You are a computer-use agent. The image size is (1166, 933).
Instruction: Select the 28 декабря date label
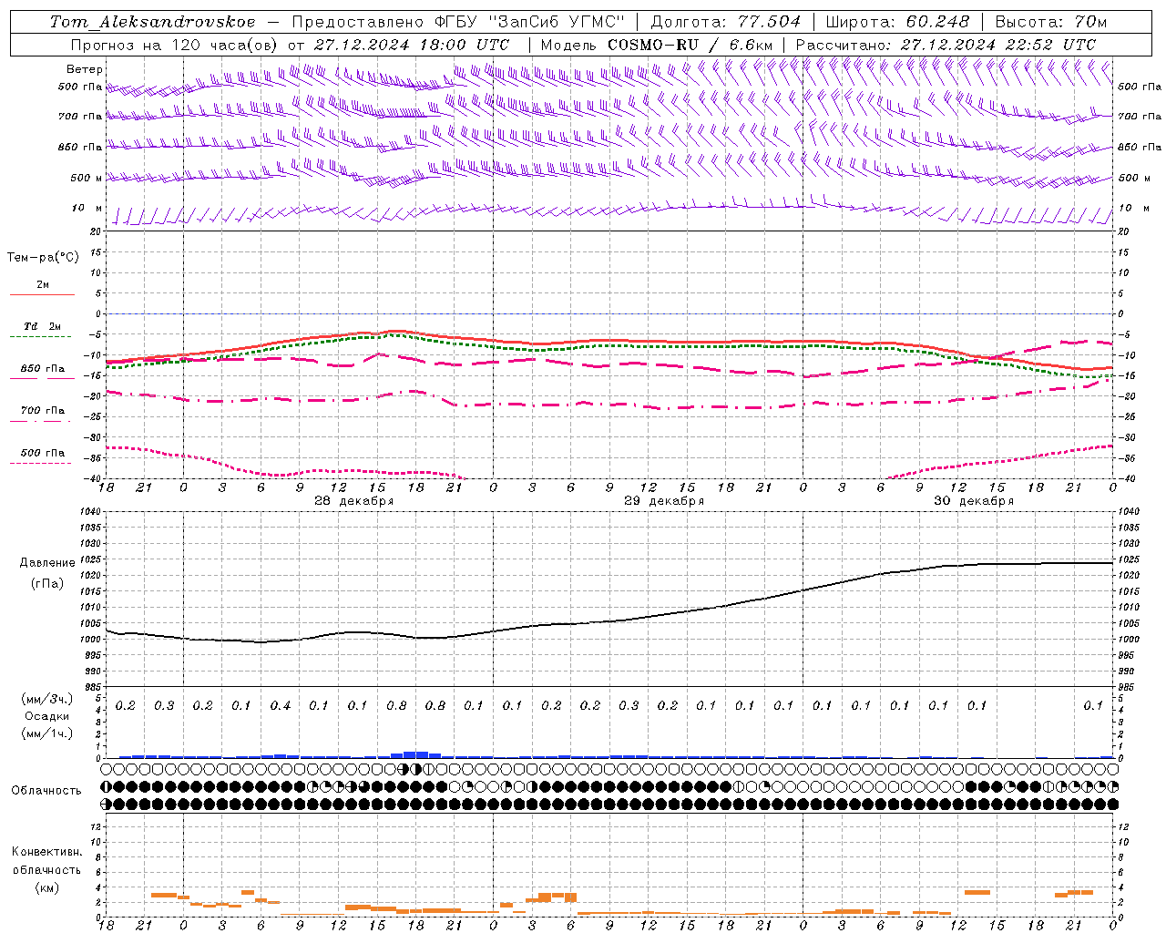tap(354, 501)
